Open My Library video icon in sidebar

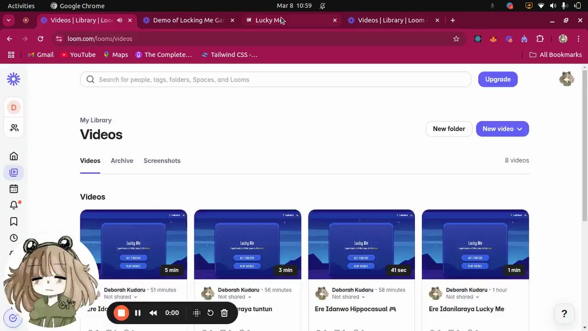pyautogui.click(x=14, y=172)
